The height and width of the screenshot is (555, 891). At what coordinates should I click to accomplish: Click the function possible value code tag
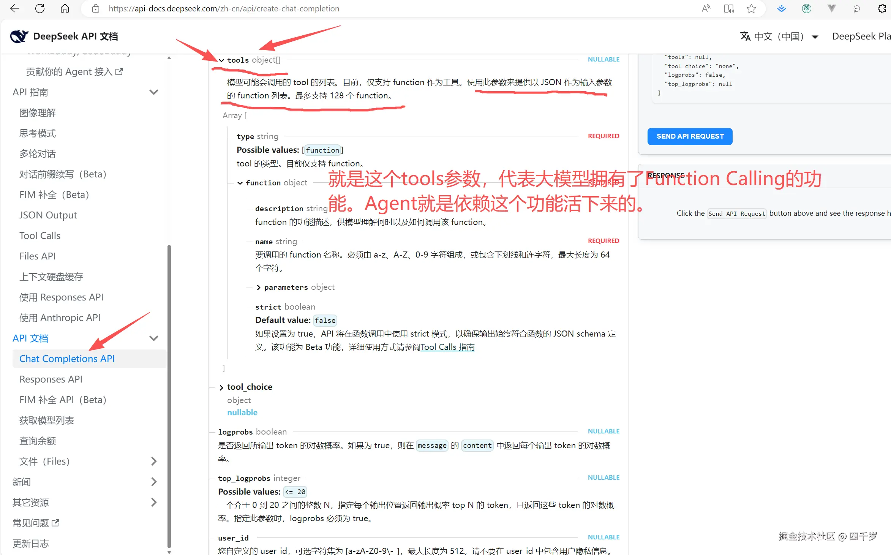coord(322,150)
